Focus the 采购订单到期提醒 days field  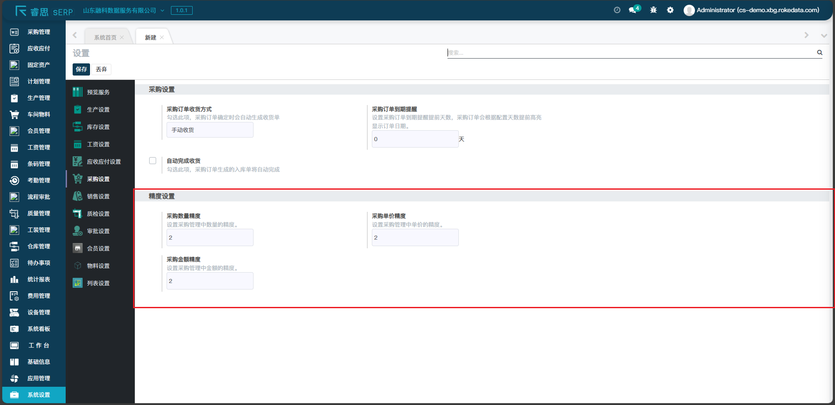point(415,139)
